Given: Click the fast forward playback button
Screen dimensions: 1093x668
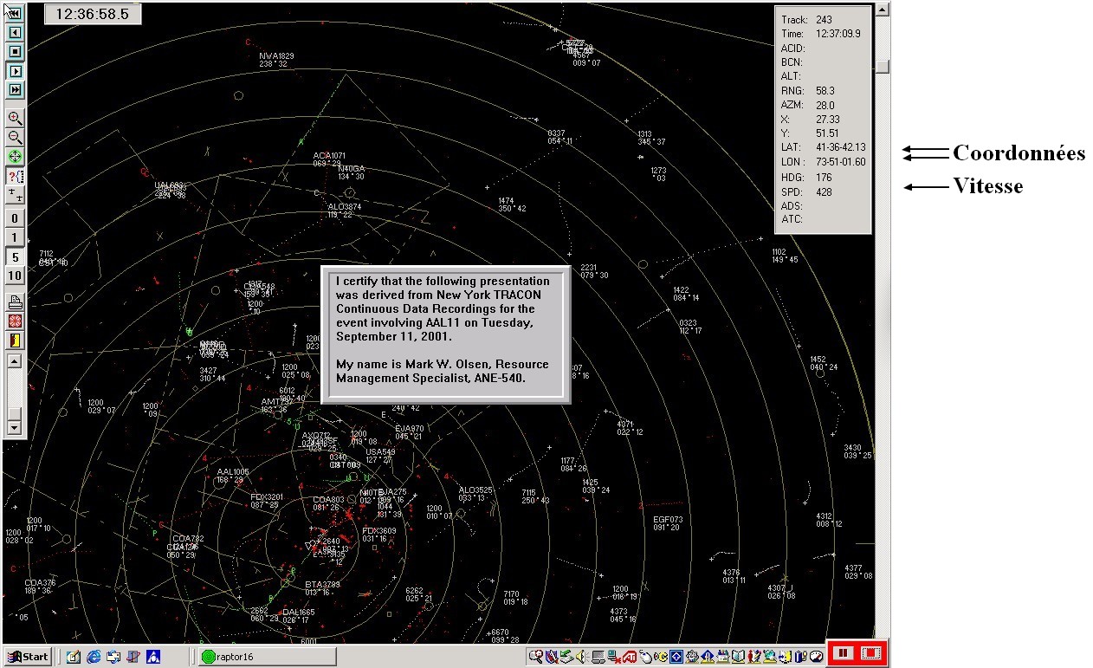Looking at the screenshot, I should click(x=15, y=89).
